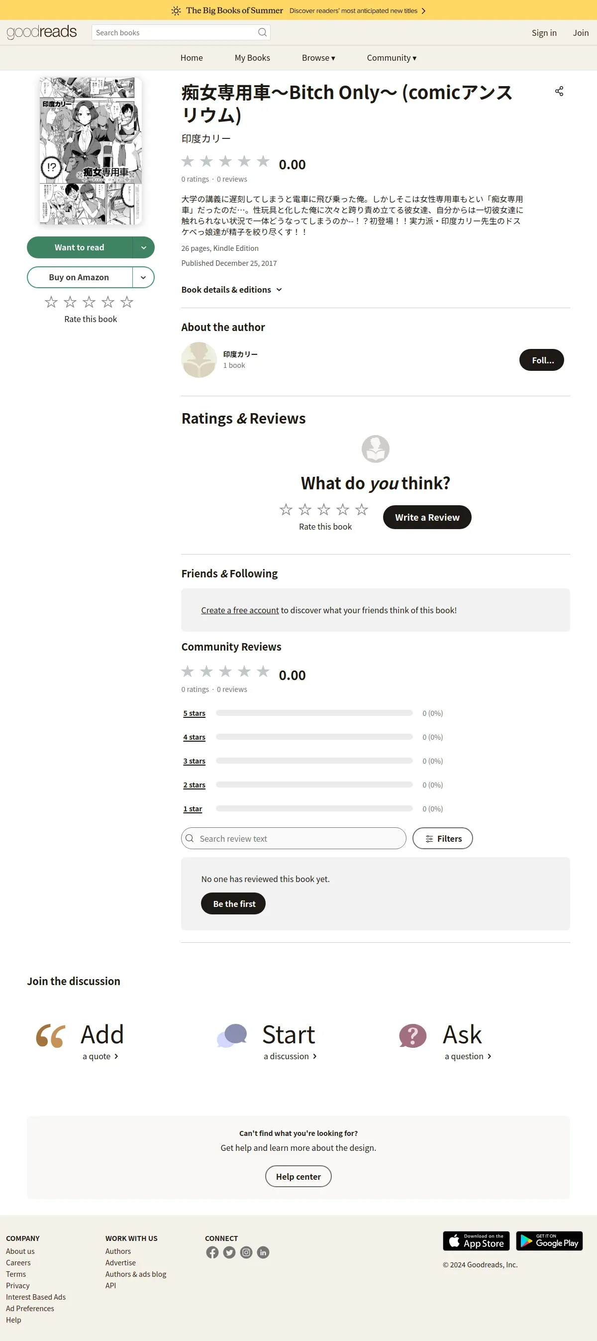The width and height of the screenshot is (597, 1341).
Task: Click the share icon beside the title
Action: [x=559, y=91]
